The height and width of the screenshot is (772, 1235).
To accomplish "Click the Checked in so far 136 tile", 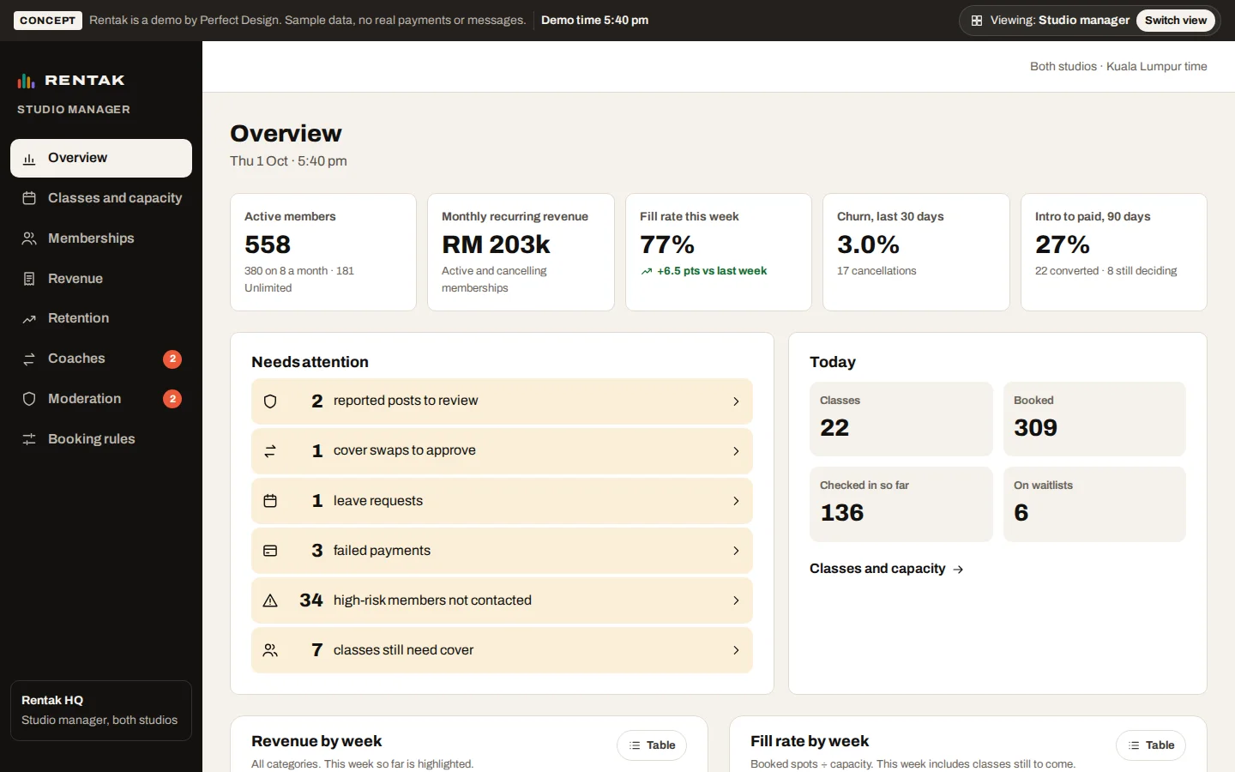I will [901, 504].
